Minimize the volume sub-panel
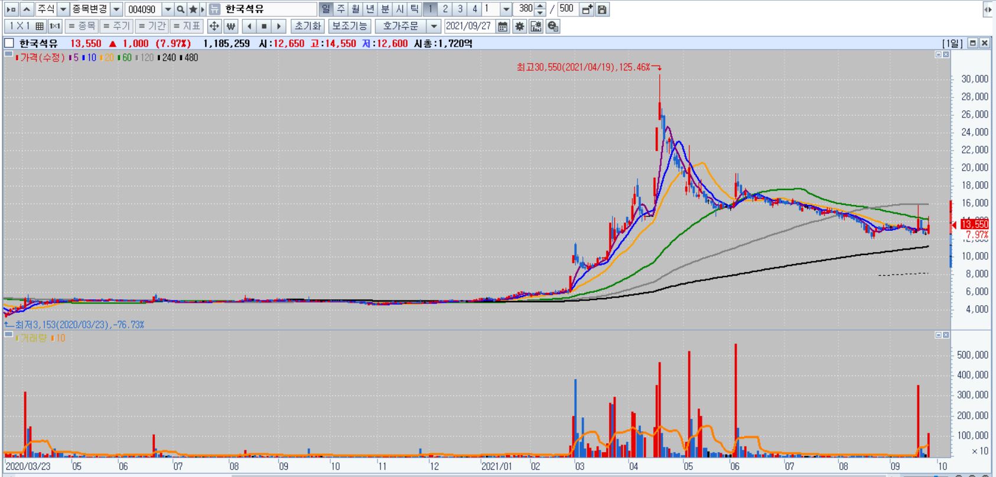This screenshot has height=477, width=996. pyautogui.click(x=938, y=335)
